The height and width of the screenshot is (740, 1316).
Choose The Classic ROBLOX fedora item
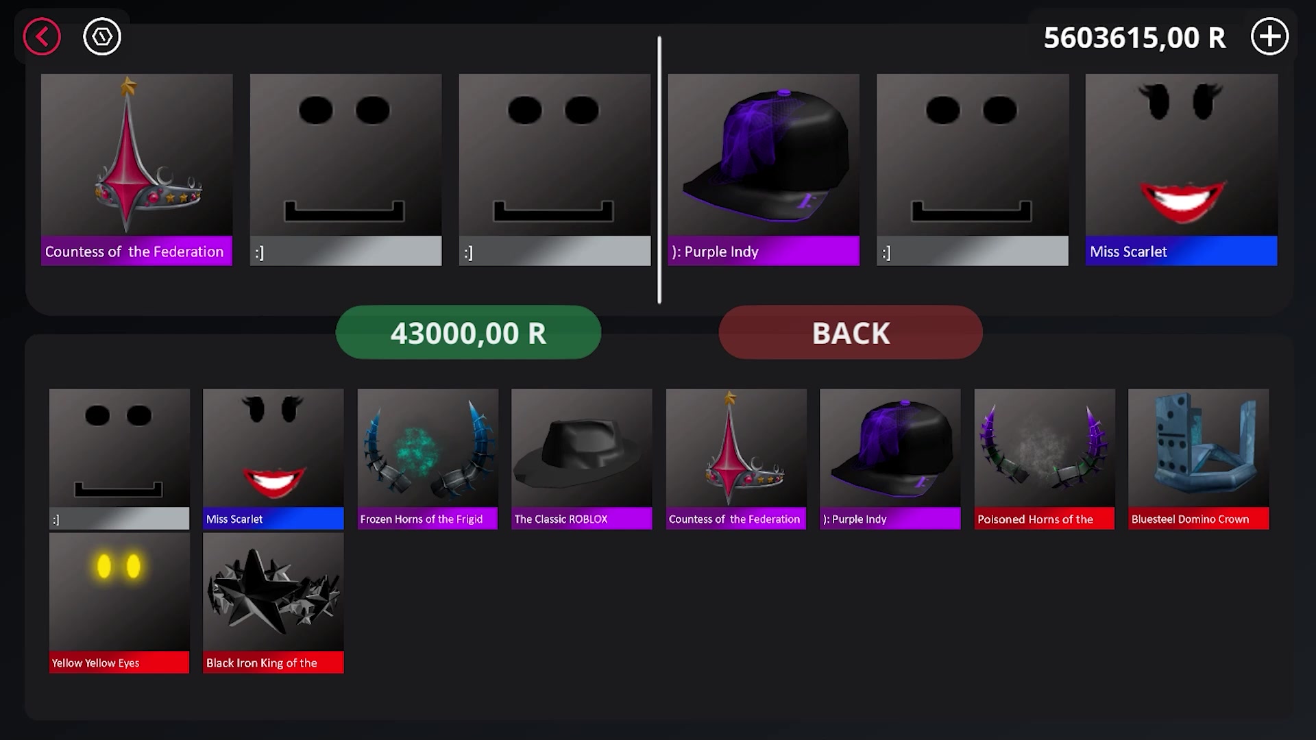582,459
